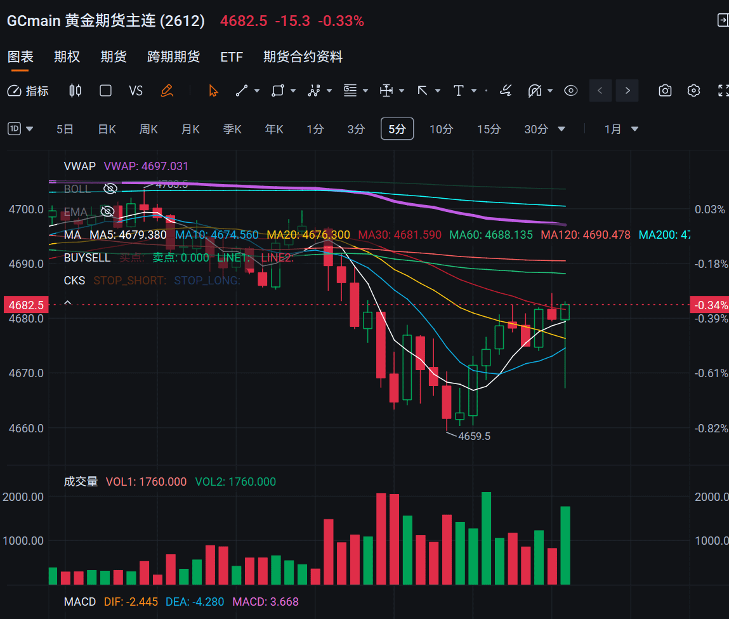This screenshot has width=729, height=619.
Task: Open the VS comparison tool
Action: tap(136, 91)
